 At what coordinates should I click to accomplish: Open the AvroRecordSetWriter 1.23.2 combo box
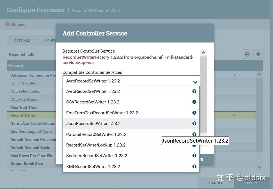(x=131, y=81)
